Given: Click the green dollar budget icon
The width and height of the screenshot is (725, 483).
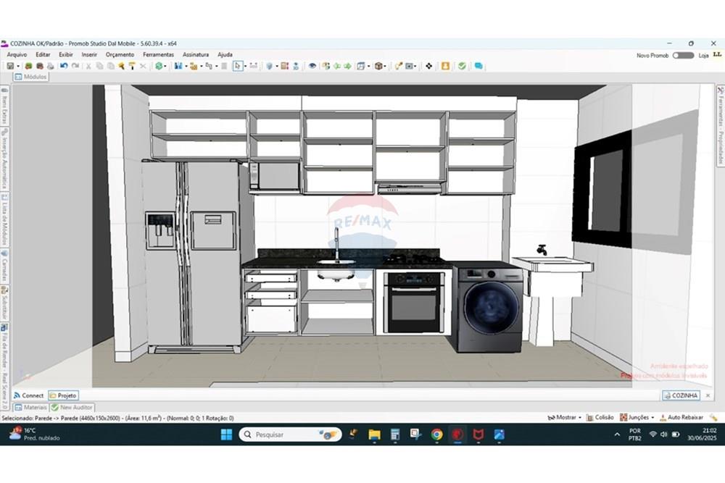Looking at the screenshot, I should tap(159, 66).
